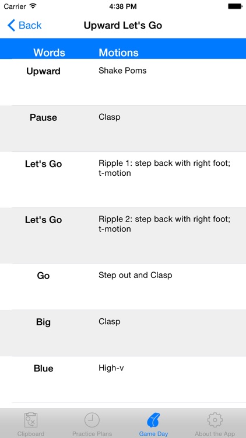Select the Ripple 2 Let's Go row

(123, 235)
